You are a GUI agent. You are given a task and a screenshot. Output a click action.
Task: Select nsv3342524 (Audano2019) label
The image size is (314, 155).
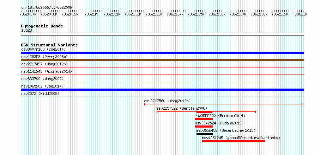coord(219,123)
